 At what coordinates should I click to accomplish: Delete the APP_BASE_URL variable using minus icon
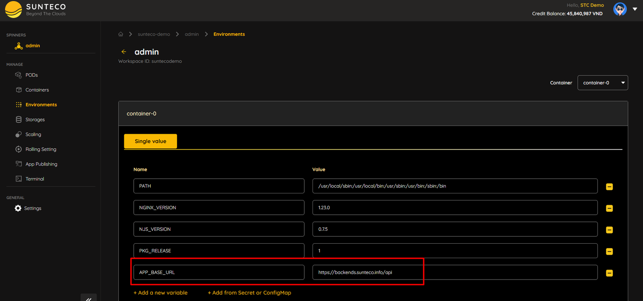(609, 273)
